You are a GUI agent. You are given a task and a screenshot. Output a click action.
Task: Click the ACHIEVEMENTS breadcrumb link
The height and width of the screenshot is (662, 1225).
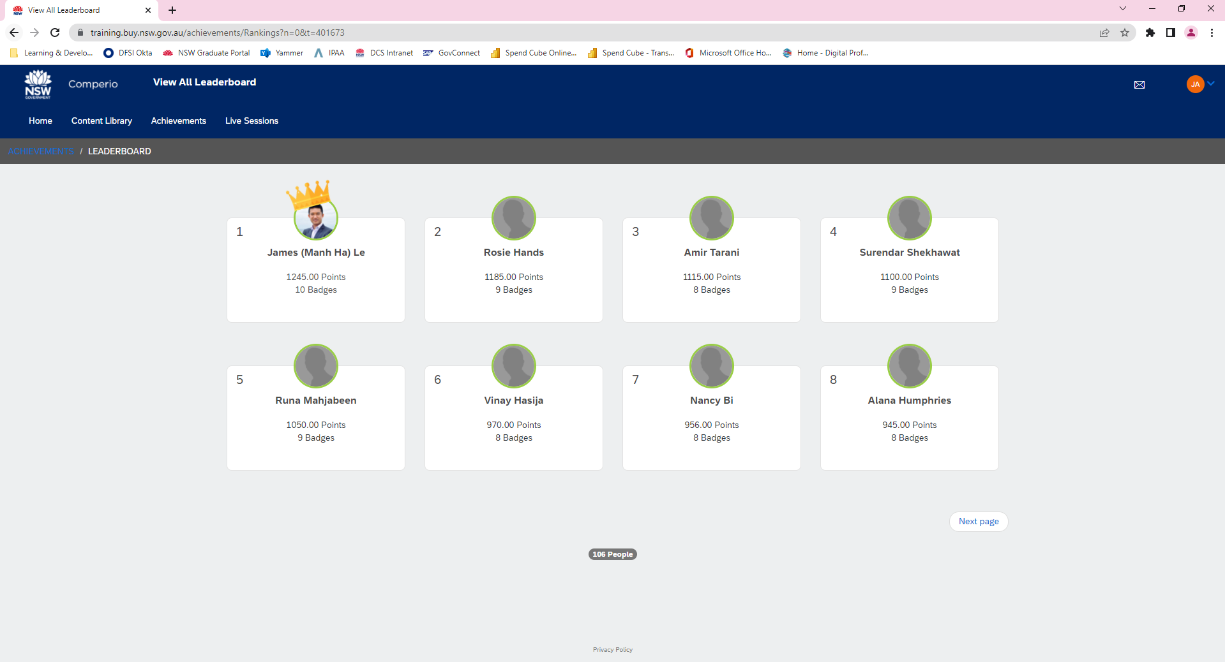point(41,151)
